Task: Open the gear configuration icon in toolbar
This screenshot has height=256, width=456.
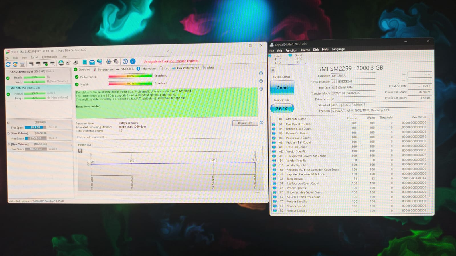Action: pyautogui.click(x=109, y=62)
